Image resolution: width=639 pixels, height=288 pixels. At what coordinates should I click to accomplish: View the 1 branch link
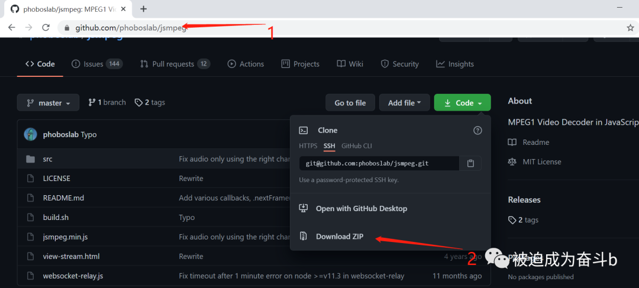107,103
